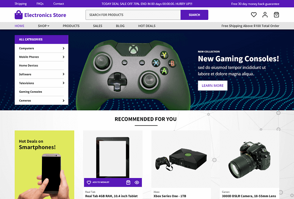
Task: Expand the Computers category arrow
Action: 63,48
